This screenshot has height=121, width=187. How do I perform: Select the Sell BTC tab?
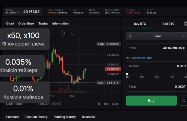coord(168,24)
